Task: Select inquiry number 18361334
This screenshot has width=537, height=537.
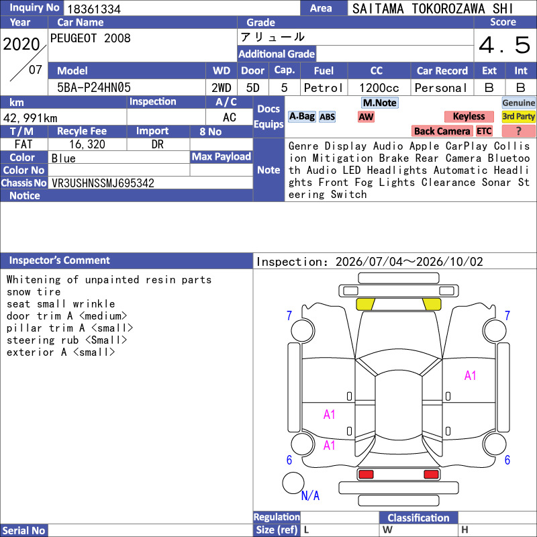Action: pos(94,9)
